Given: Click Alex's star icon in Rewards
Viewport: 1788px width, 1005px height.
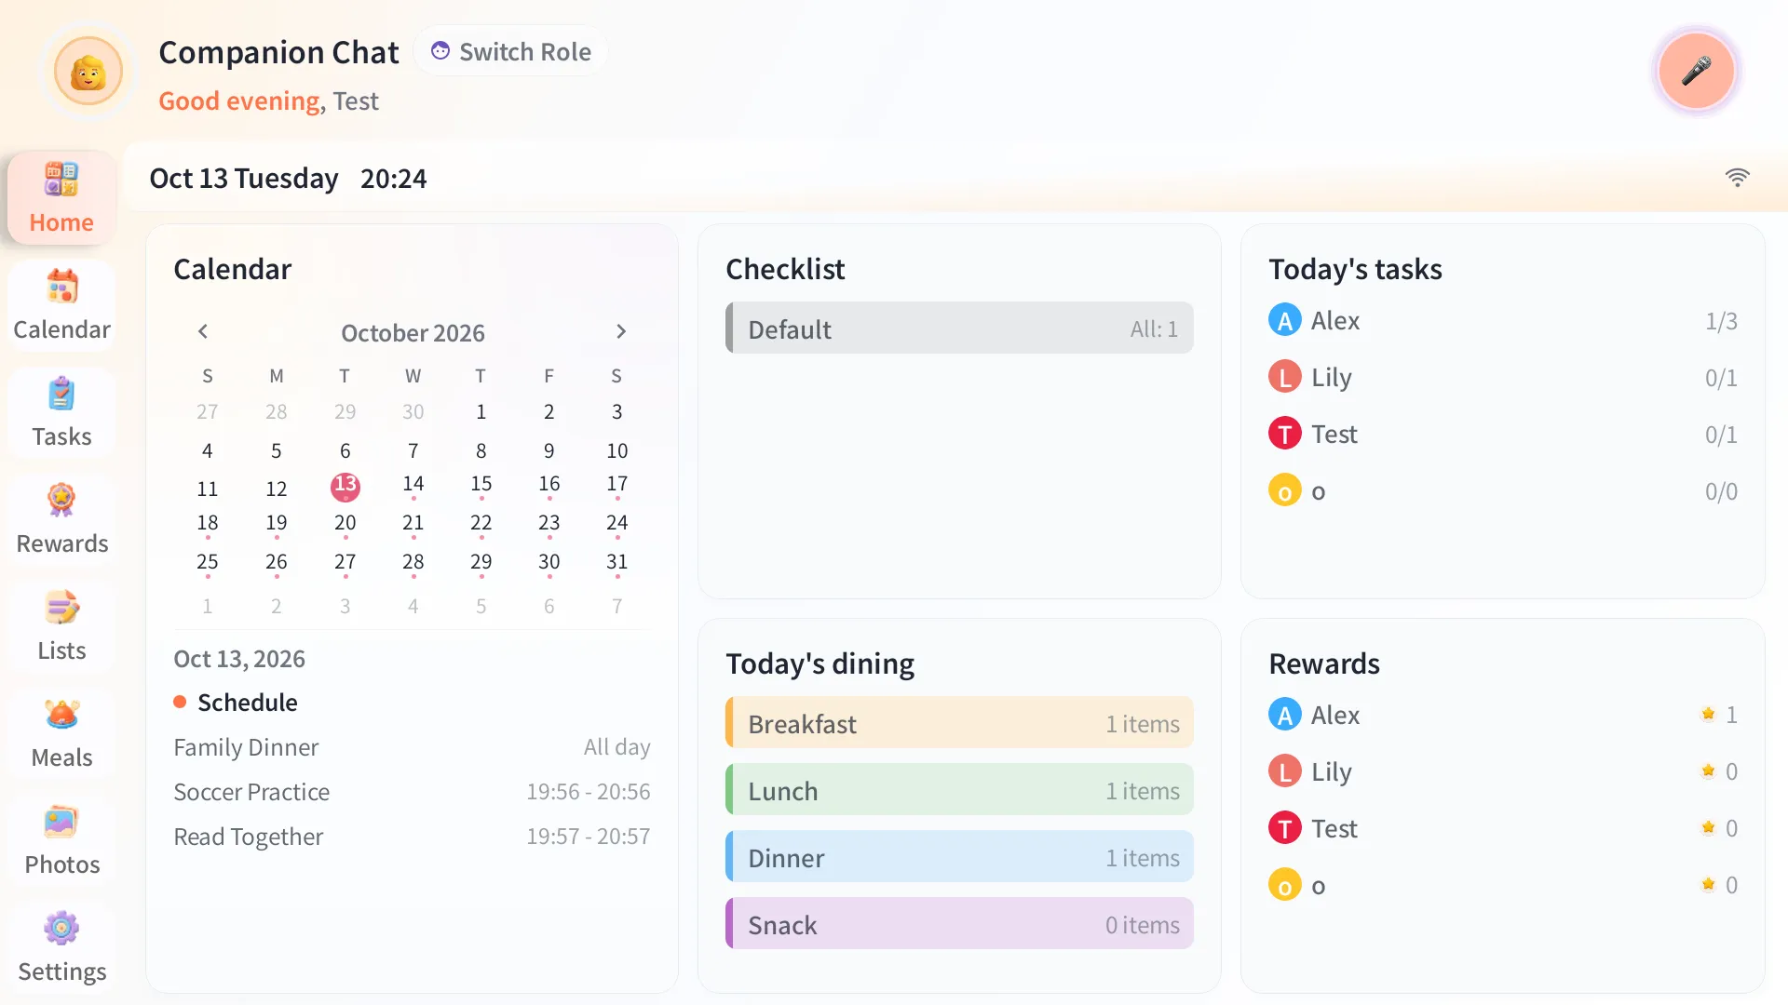Looking at the screenshot, I should [x=1708, y=714].
